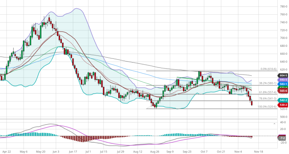Click the purple 593-5 price tag
This screenshot has width=289, height=154.
click(x=283, y=80)
